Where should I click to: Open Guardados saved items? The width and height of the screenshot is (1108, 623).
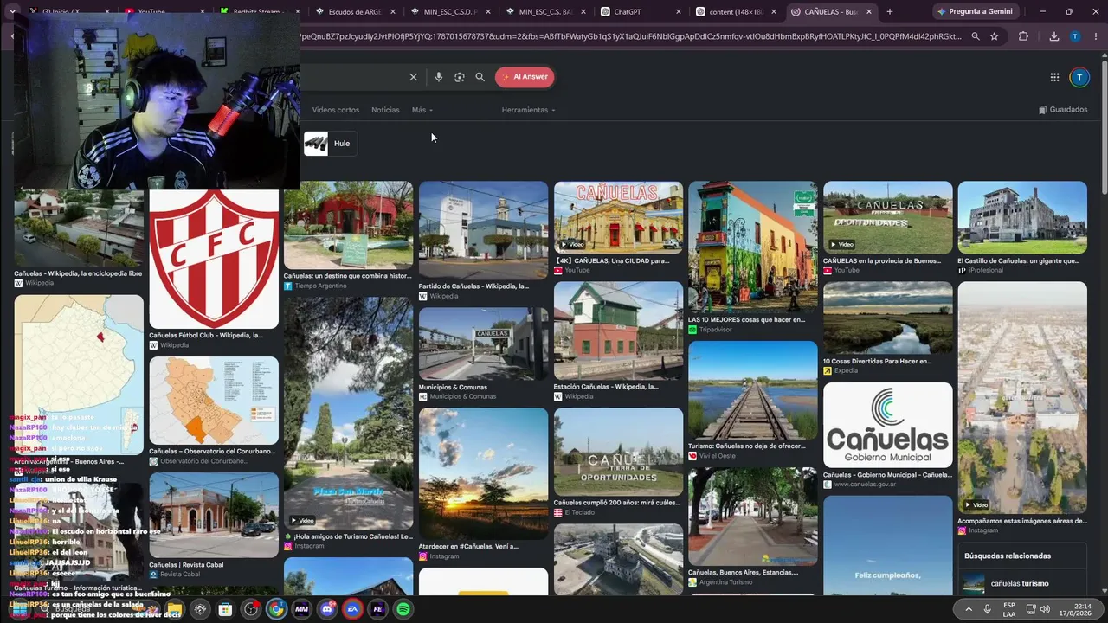pos(1063,110)
